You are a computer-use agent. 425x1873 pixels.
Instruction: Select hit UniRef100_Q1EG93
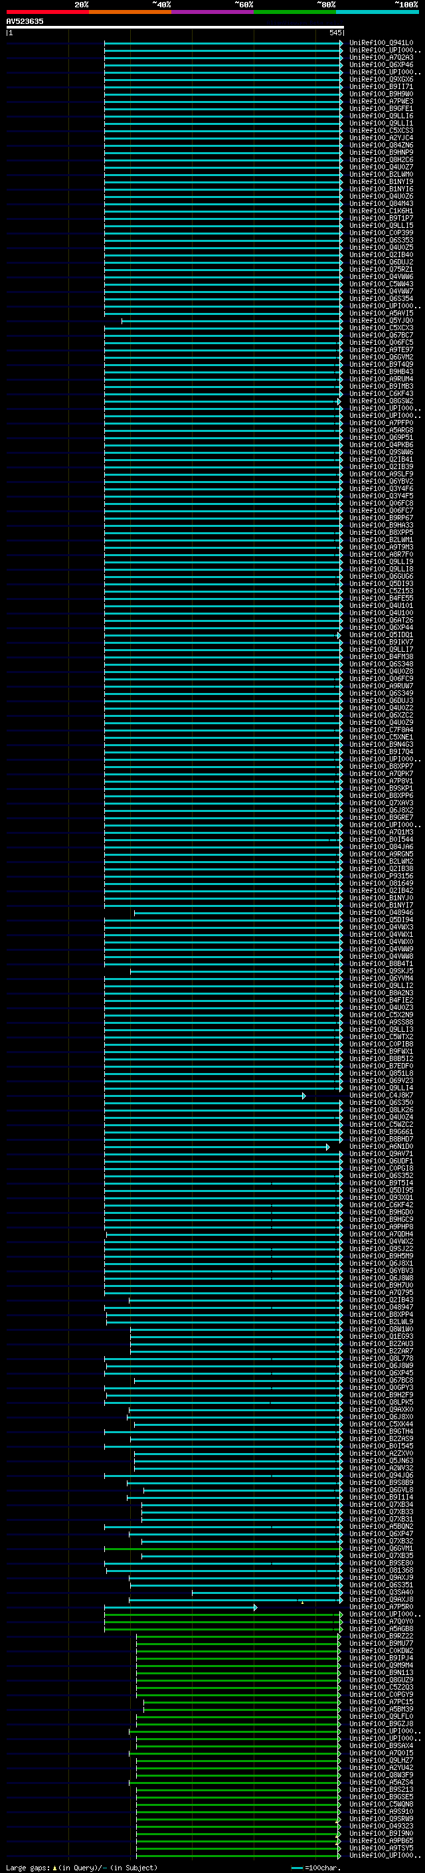(381, 1336)
